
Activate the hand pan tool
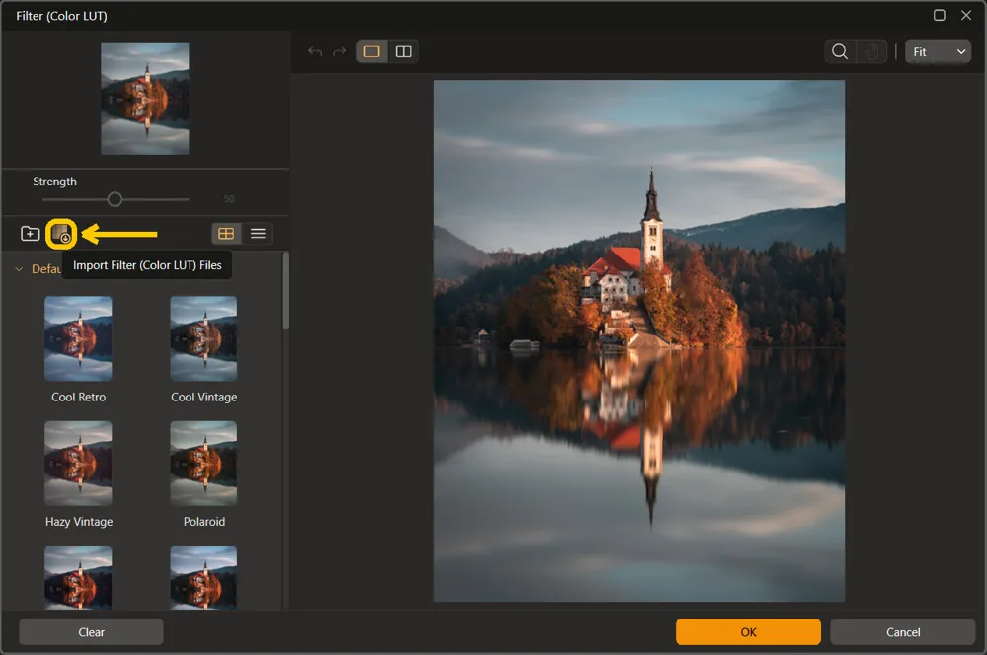pos(872,51)
